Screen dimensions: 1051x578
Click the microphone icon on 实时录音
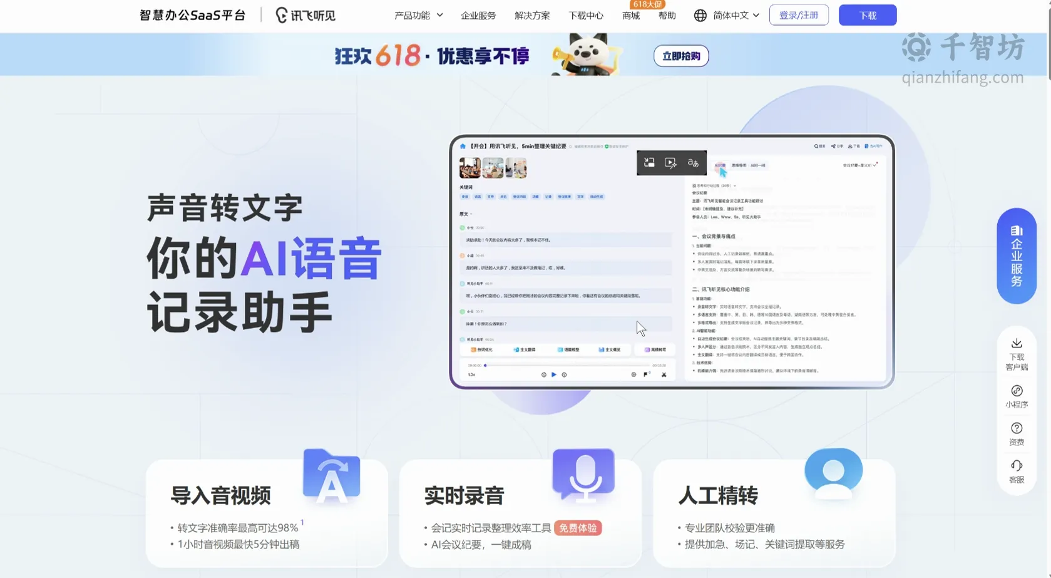583,475
